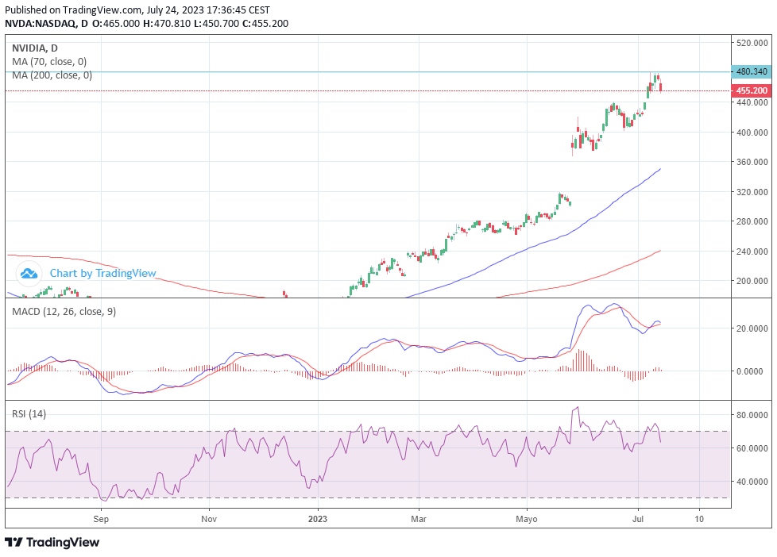Click the L:450.700 low value

click(x=217, y=23)
